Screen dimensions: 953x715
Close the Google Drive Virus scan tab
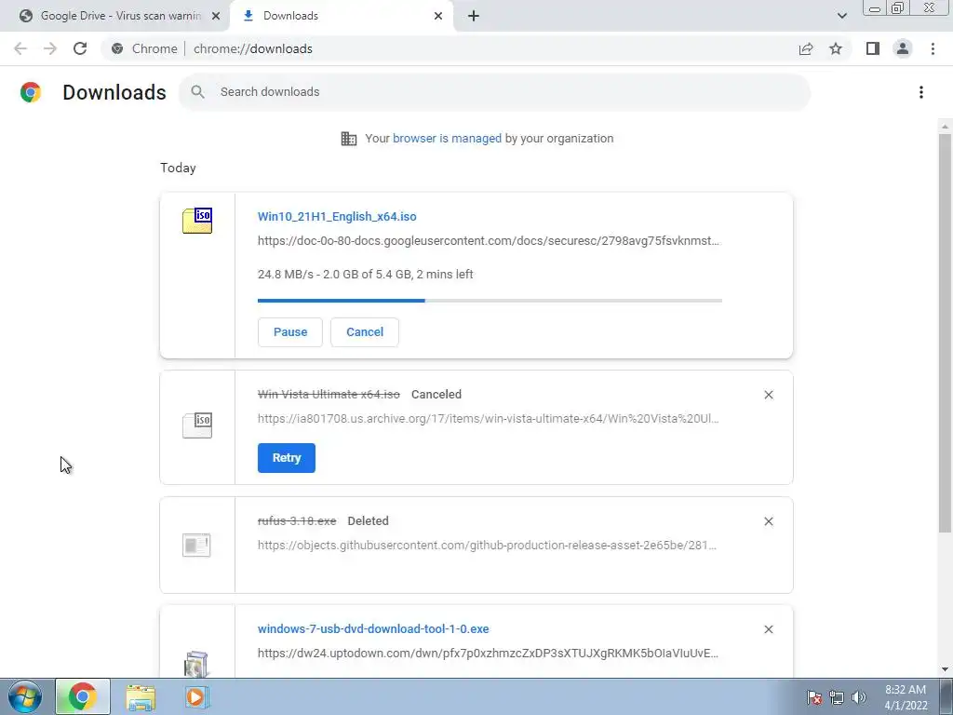(x=216, y=16)
